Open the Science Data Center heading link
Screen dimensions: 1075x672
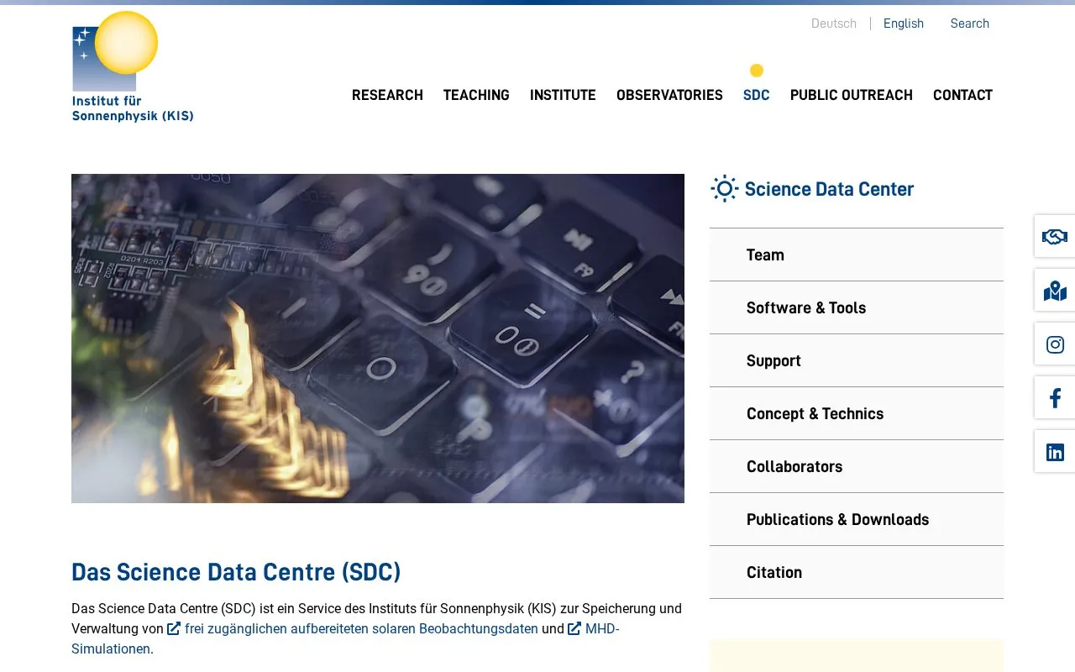pyautogui.click(x=829, y=189)
